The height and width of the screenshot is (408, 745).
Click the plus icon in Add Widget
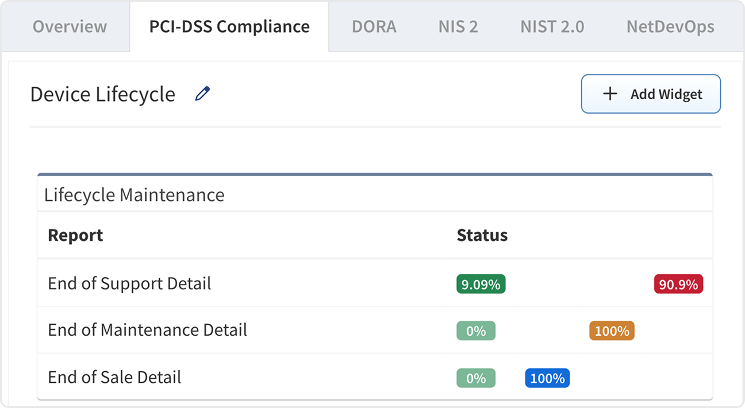coord(610,94)
